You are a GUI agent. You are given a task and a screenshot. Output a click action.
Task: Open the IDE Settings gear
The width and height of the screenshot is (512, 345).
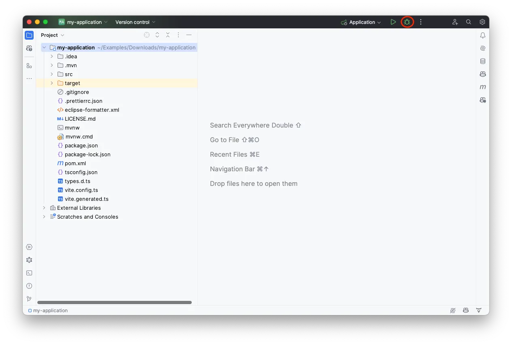482,22
